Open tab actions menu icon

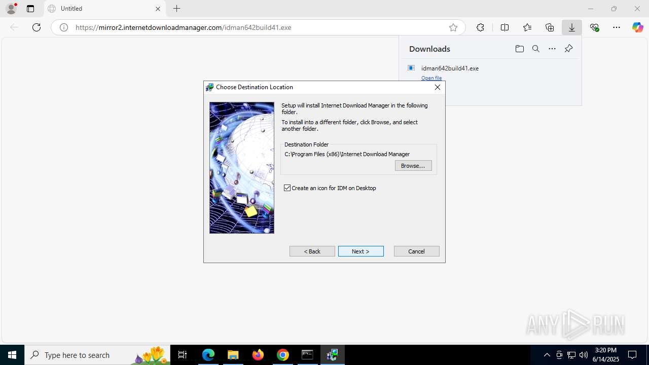click(30, 9)
